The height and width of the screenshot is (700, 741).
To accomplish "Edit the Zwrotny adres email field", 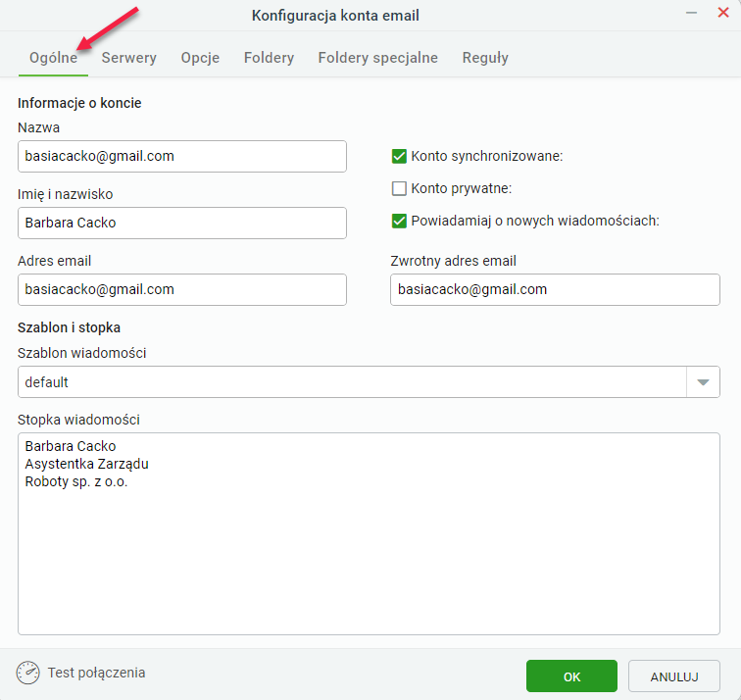I will click(555, 289).
